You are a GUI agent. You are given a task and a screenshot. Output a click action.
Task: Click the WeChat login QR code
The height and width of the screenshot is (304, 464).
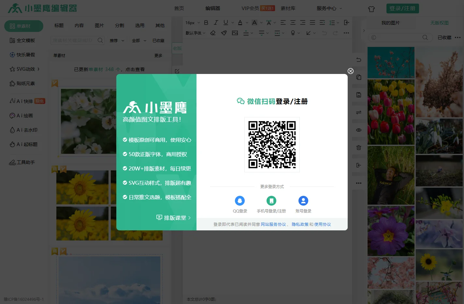(272, 145)
